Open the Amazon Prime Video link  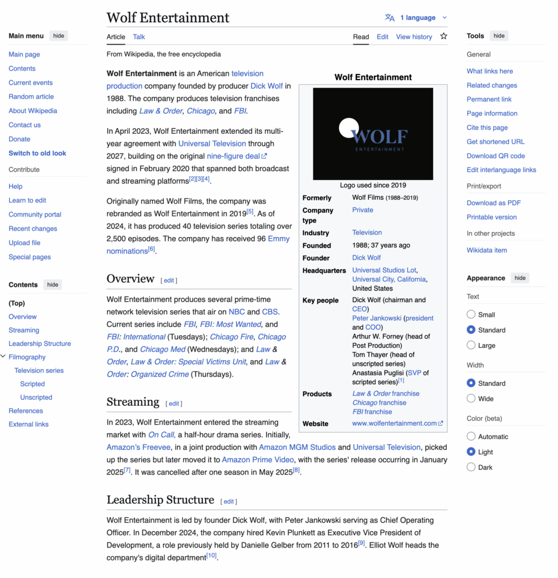(258, 460)
